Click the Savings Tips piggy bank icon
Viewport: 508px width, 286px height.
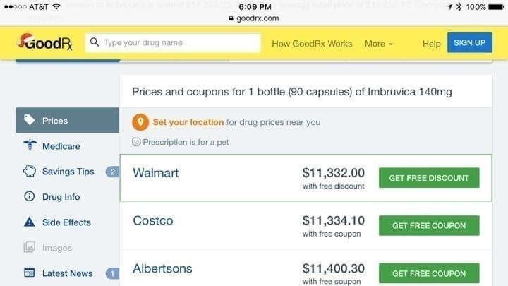click(29, 171)
